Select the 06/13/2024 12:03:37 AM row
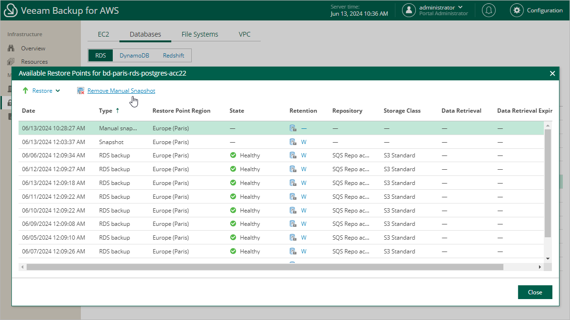This screenshot has width=570, height=320. point(281,142)
